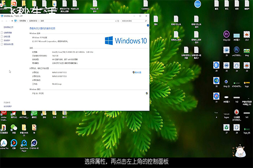Click the search magnifier icon
This screenshot has width=253, height=168.
pyautogui.click(x=146, y=21)
